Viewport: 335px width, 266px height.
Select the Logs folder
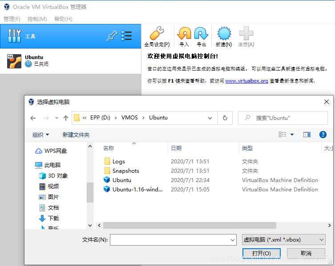(x=114, y=162)
